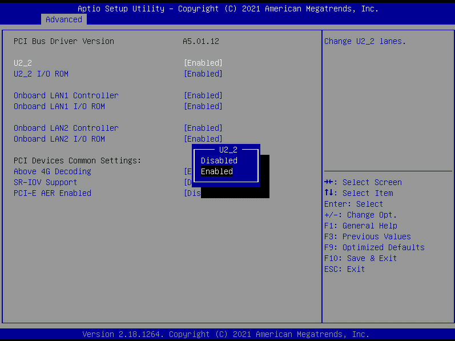Select SR-IOV Support setting
The width and height of the screenshot is (455, 341).
(x=46, y=182)
